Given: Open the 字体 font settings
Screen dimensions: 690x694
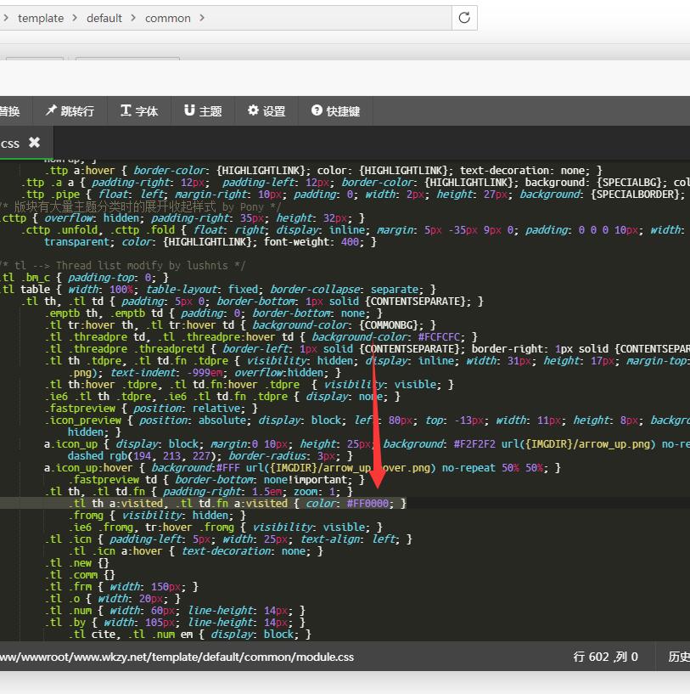Looking at the screenshot, I should [x=139, y=110].
